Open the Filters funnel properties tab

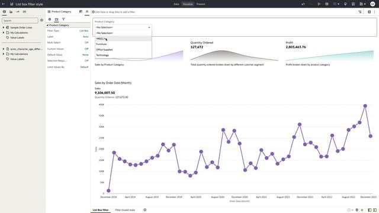pyautogui.click(x=63, y=19)
